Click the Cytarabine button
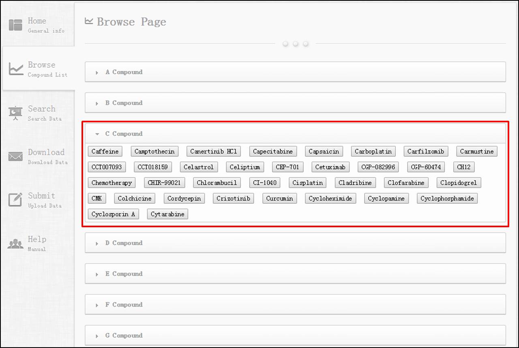 pos(167,214)
